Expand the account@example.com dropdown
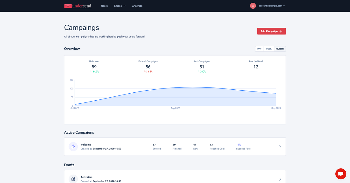This screenshot has width=350, height=183. click(272, 6)
